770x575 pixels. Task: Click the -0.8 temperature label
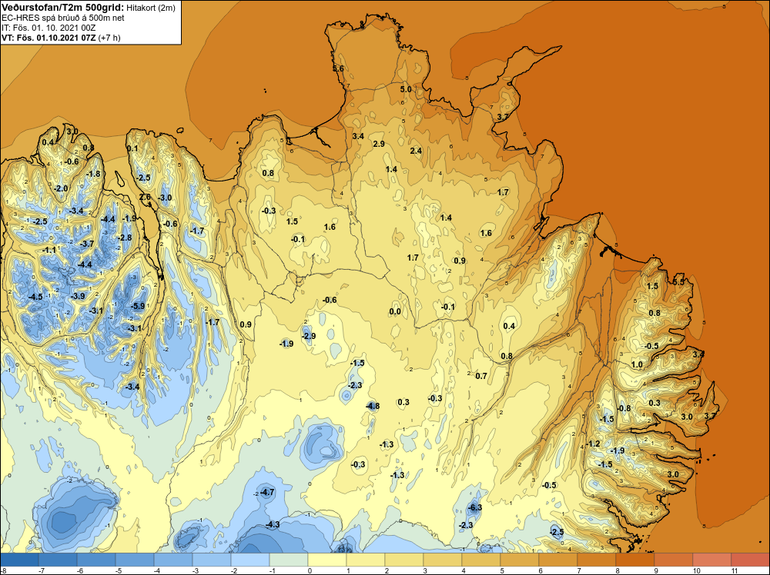tap(624, 408)
